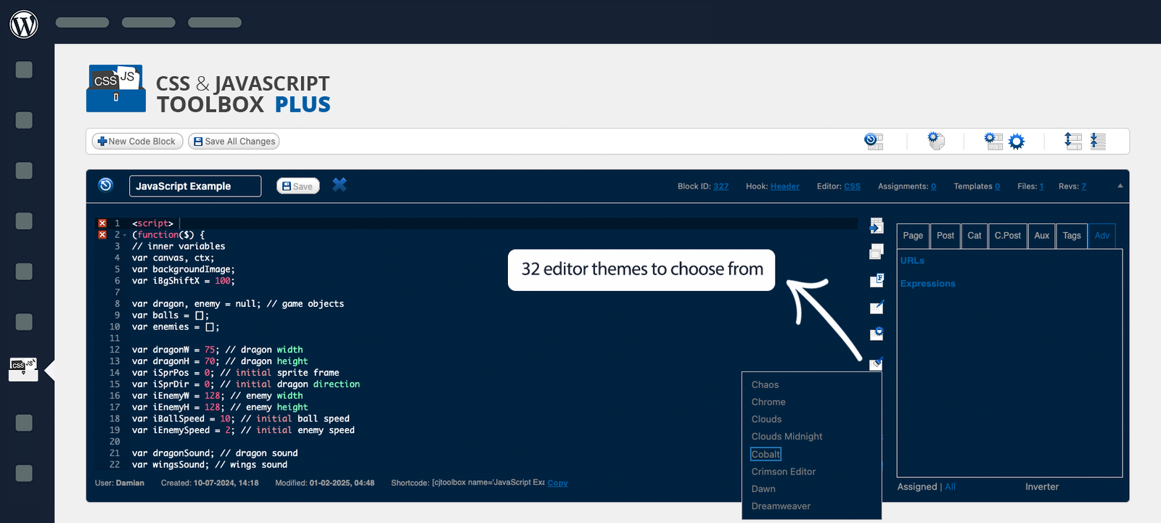Click New Code Block
Viewport: 1161px width, 523px height.
137,141
